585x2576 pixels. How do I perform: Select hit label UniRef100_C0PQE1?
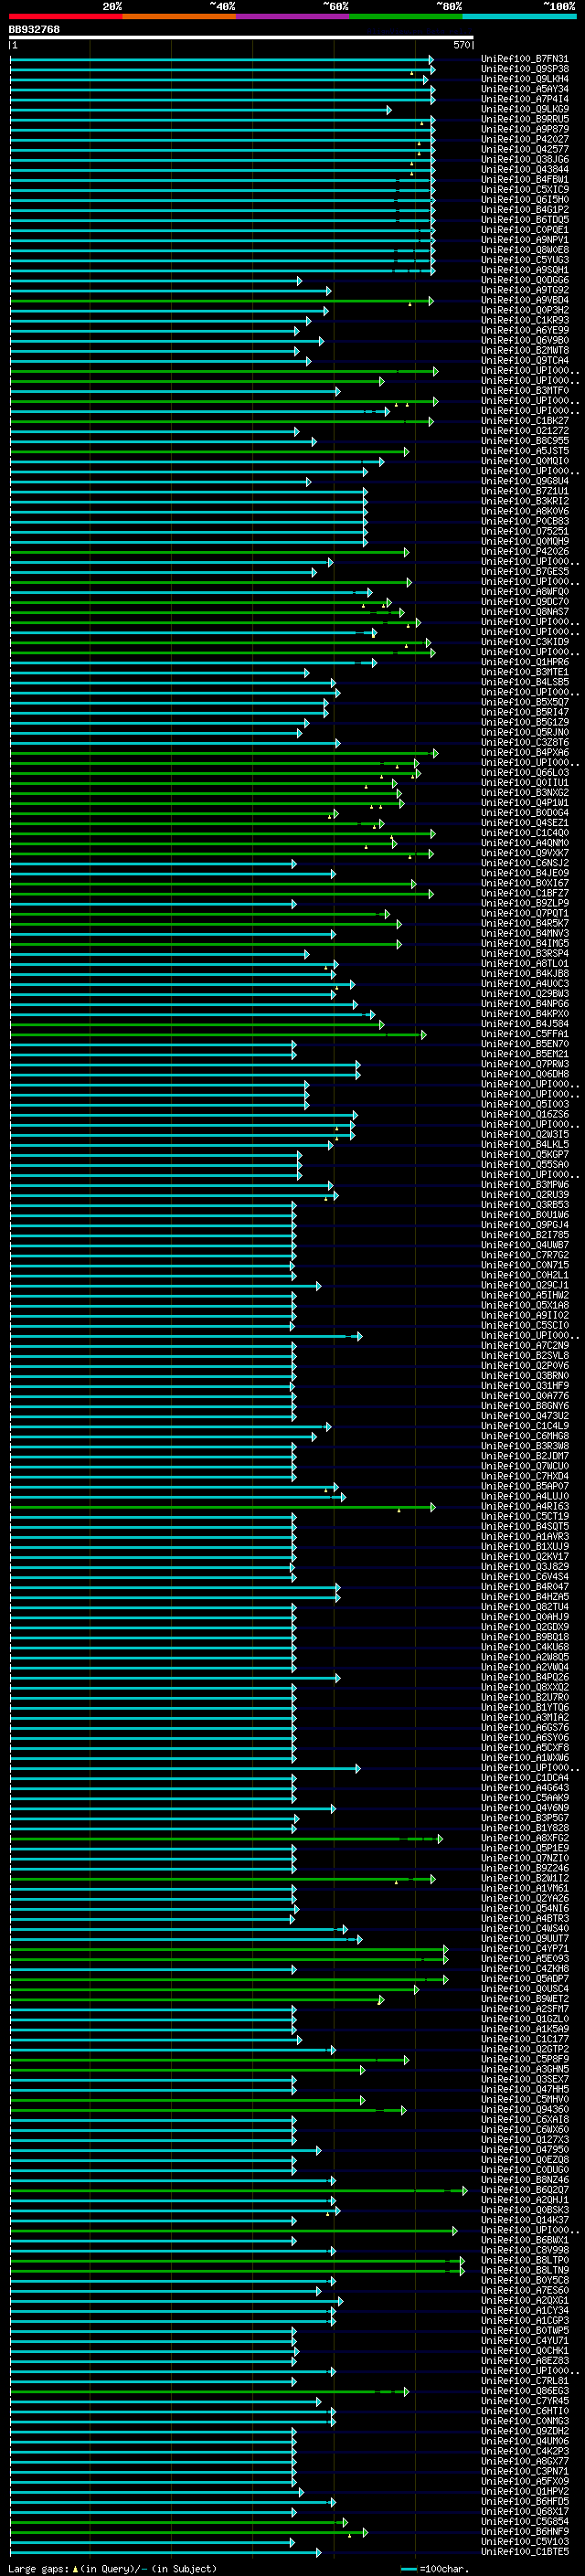point(525,230)
